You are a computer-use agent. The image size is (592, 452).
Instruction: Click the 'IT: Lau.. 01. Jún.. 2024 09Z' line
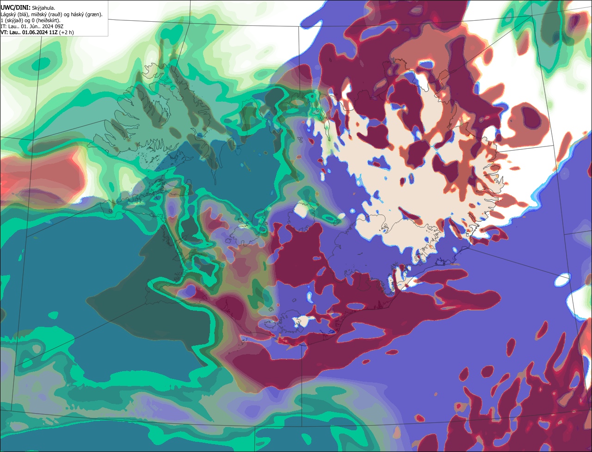point(32,26)
